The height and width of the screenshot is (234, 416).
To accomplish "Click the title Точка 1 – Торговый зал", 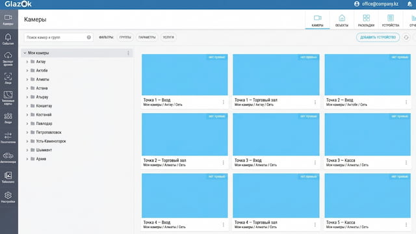I will 255,100.
